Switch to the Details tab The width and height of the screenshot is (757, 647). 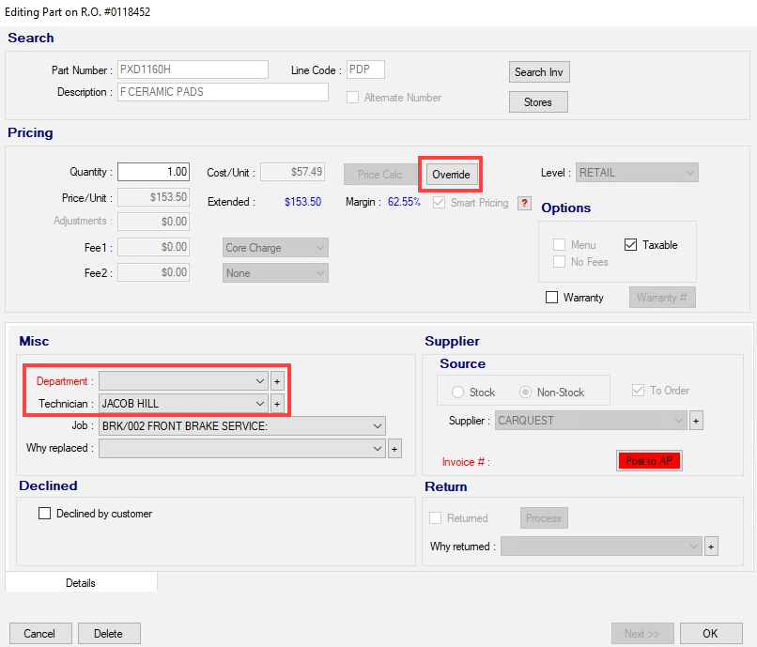81,583
